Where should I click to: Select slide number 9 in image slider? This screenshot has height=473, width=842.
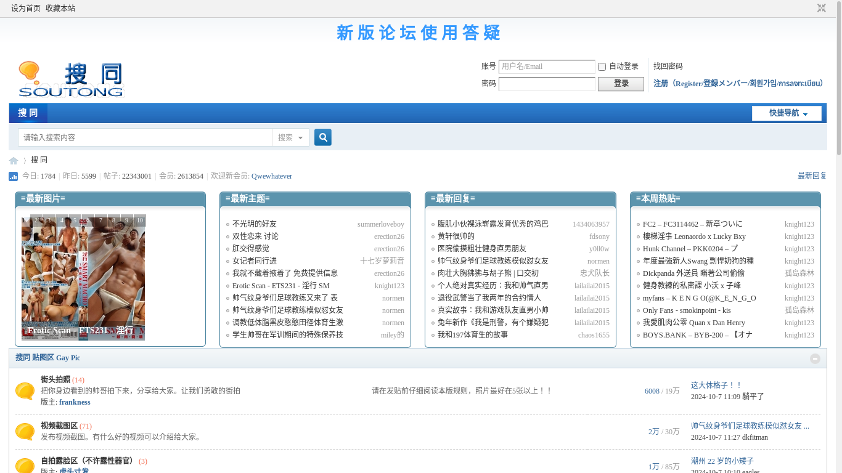pos(126,220)
